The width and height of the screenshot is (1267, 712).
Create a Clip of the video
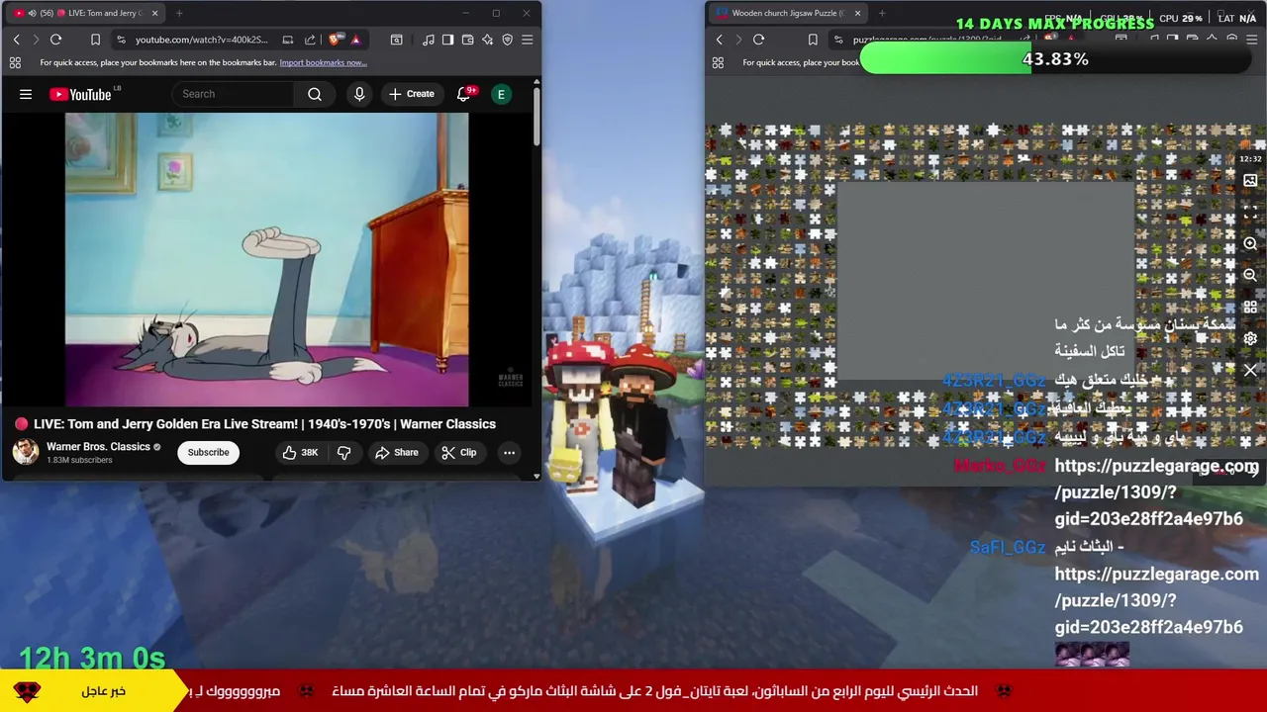point(459,452)
